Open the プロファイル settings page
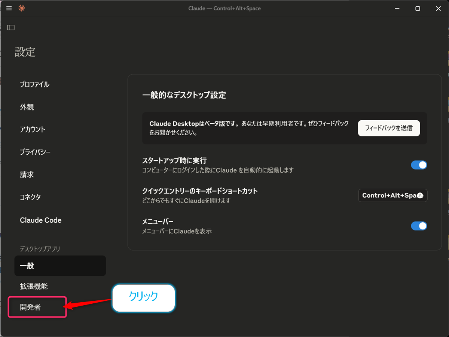Image resolution: width=449 pixels, height=337 pixels. 34,84
